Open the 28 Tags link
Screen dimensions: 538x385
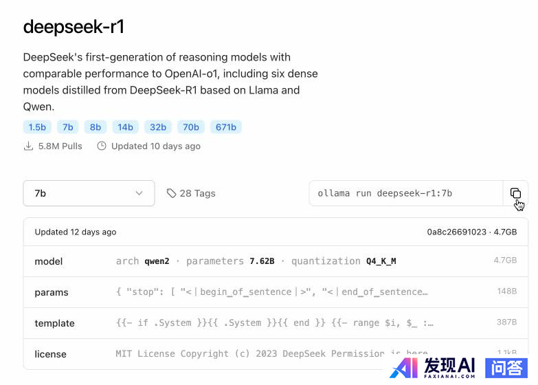click(197, 193)
